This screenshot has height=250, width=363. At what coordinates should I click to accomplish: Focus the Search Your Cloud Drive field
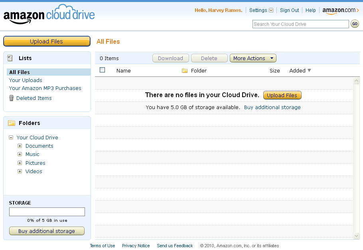(x=300, y=24)
